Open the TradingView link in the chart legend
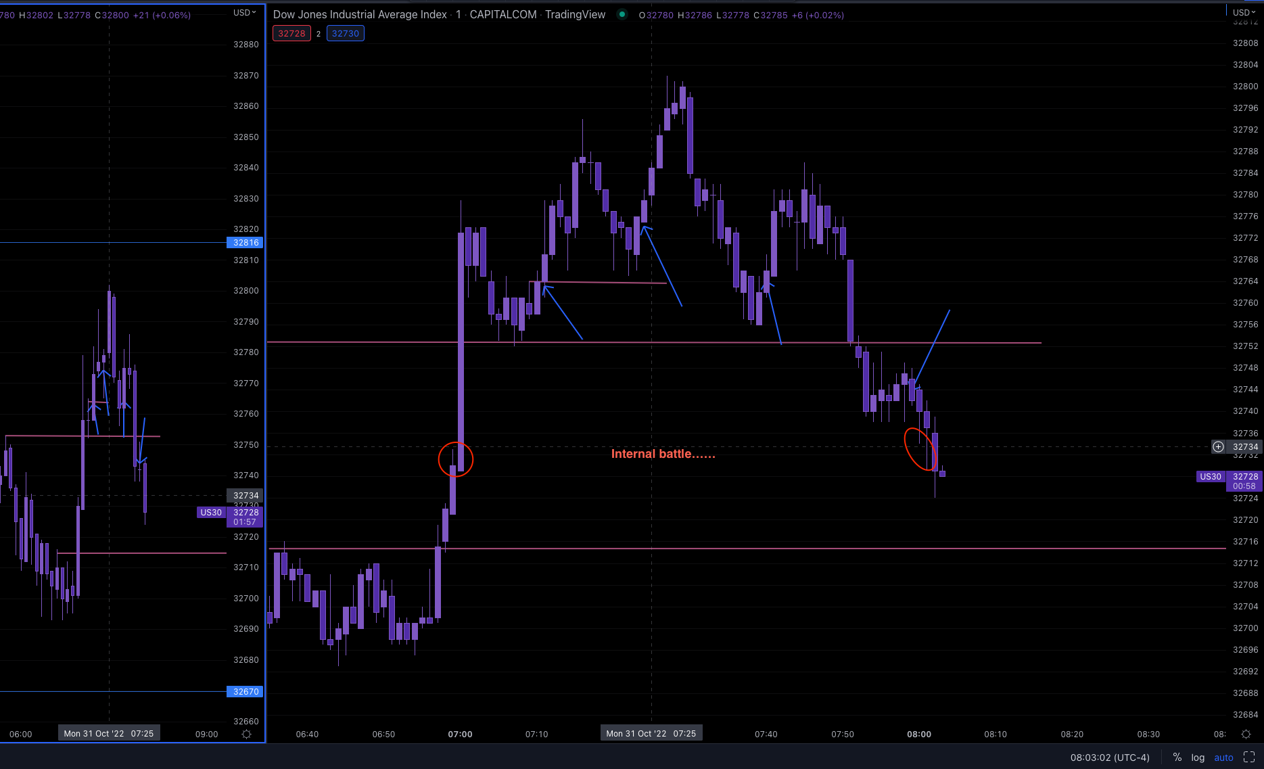1264x769 pixels. 575,14
